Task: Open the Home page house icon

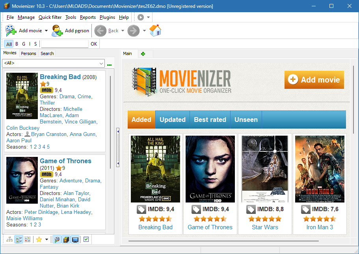Action: point(155,30)
